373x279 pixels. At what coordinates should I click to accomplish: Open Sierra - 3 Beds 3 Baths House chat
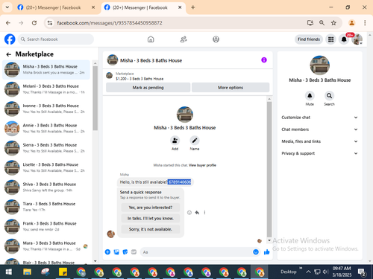pyautogui.click(x=46, y=148)
